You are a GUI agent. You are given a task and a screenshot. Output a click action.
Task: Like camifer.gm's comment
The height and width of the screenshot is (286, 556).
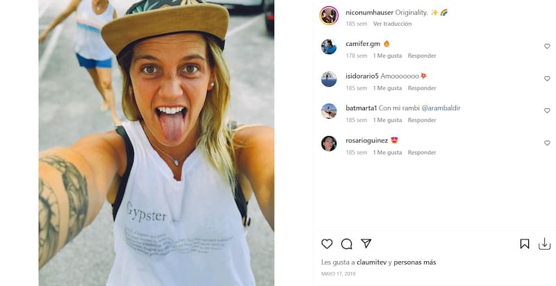547,47
